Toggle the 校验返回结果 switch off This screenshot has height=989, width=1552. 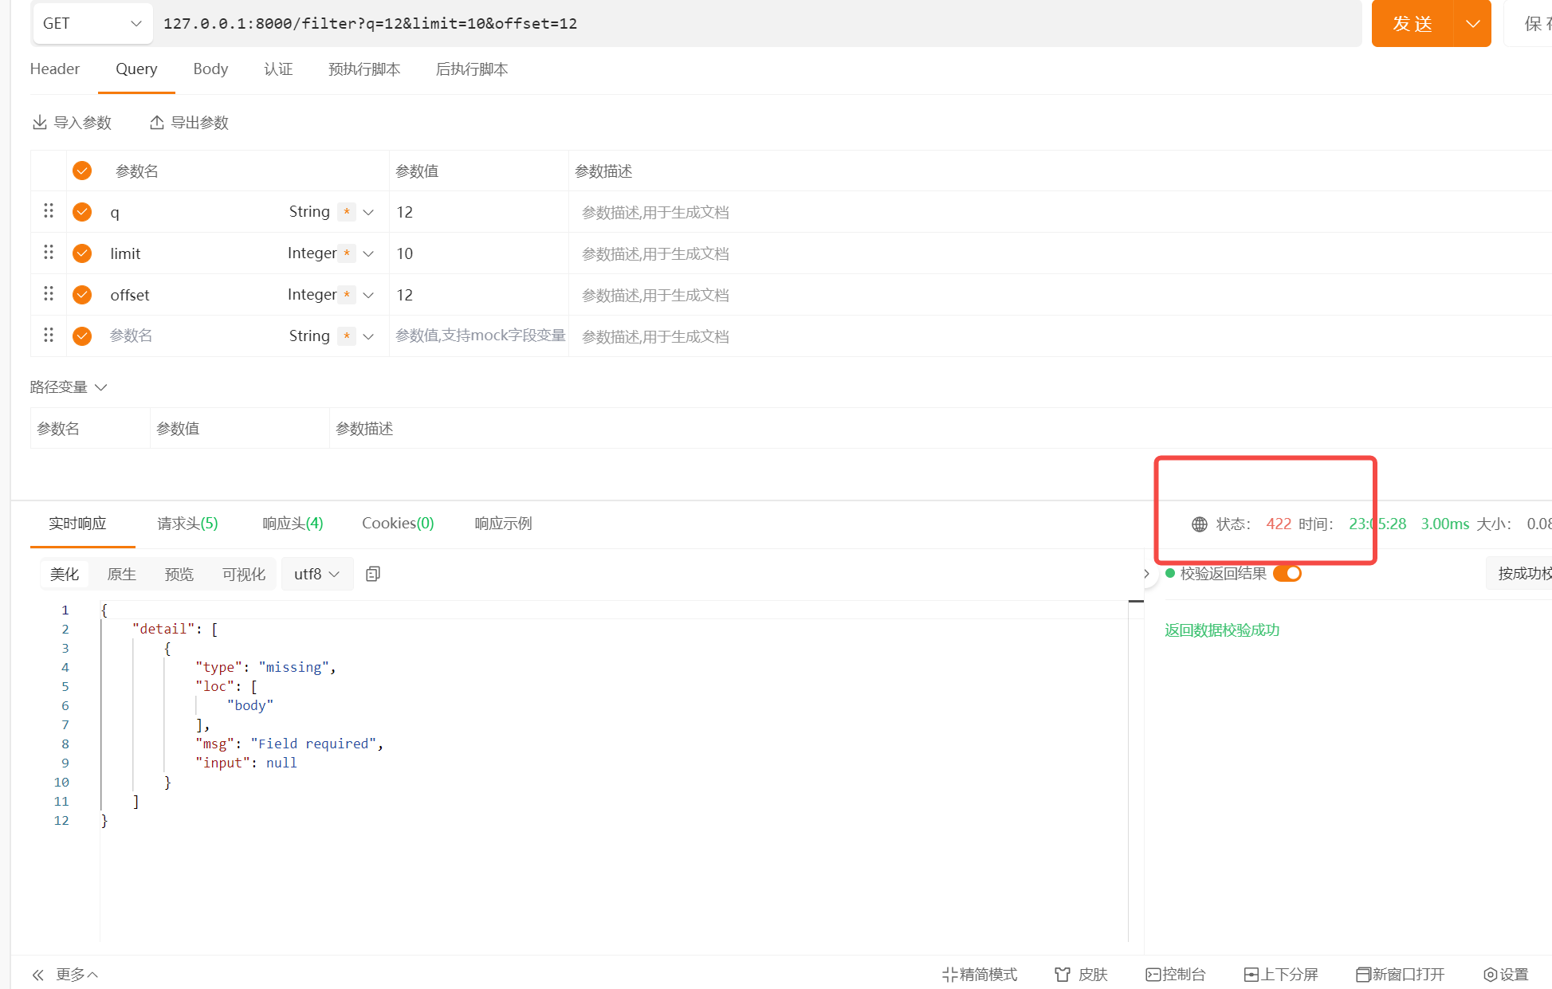1287,573
